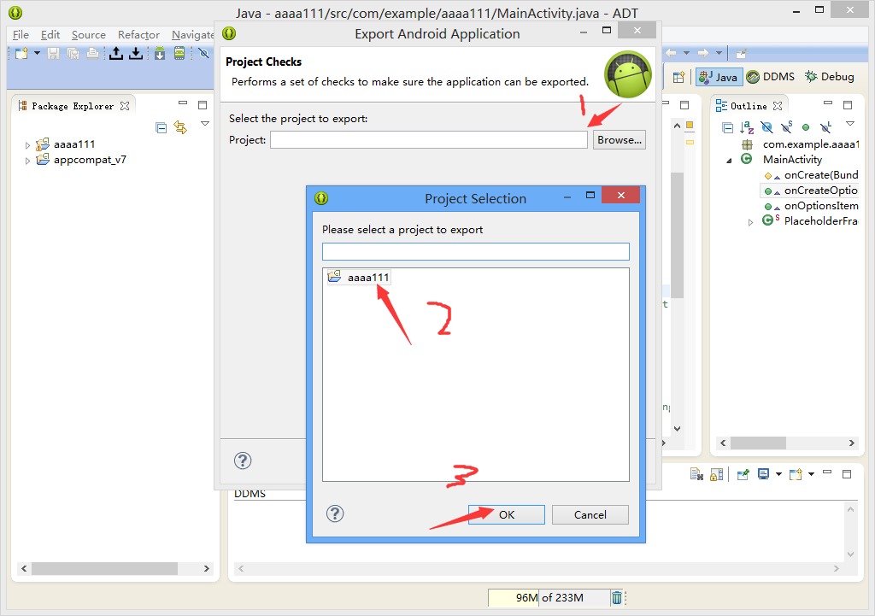Toggle Link with Editor in Package Explorer

coord(180,128)
